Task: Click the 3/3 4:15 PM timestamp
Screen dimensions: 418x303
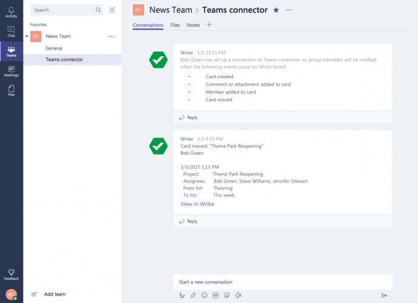Action: coord(210,139)
